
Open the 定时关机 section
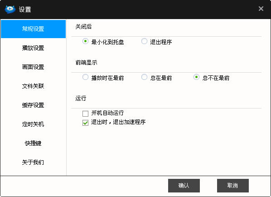[33, 124]
